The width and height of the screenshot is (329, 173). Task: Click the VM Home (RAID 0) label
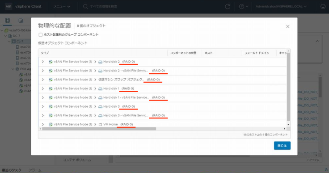point(118,124)
